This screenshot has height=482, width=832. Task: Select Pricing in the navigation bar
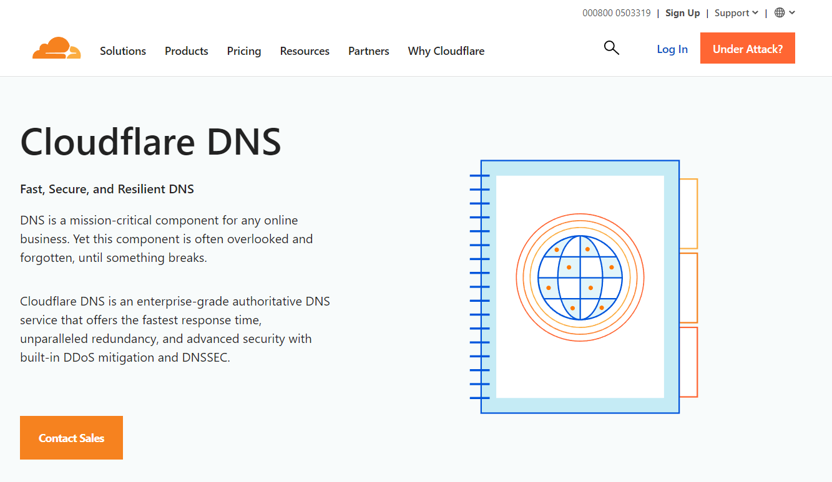(243, 51)
